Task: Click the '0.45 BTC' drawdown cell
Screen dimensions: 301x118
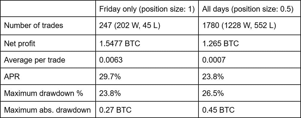Action: 250,110
